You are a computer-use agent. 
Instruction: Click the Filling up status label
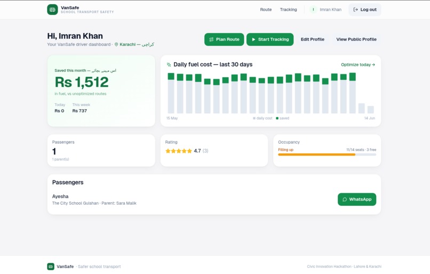285,150
